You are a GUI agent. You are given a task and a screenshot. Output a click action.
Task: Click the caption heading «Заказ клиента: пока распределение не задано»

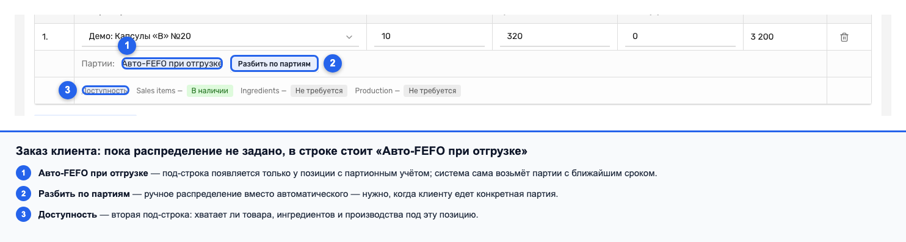click(x=272, y=151)
